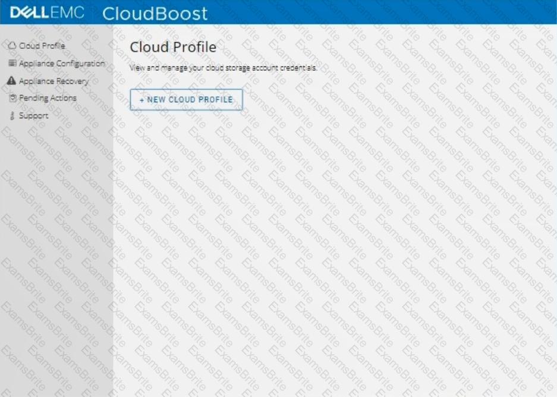This screenshot has height=397, width=557.
Task: Create a new cloud profile
Action: (x=186, y=100)
